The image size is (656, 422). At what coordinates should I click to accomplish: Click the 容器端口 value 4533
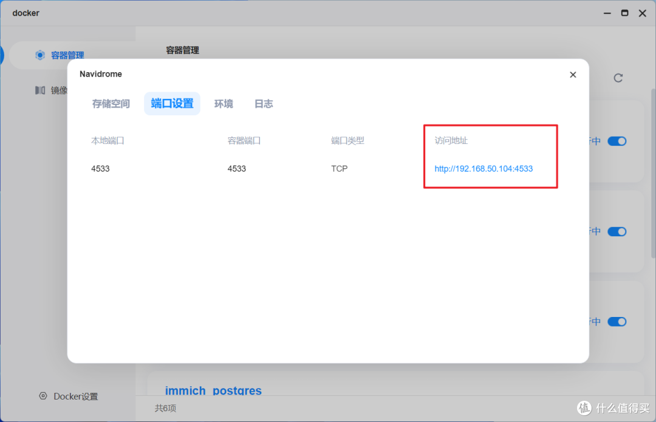coord(237,169)
